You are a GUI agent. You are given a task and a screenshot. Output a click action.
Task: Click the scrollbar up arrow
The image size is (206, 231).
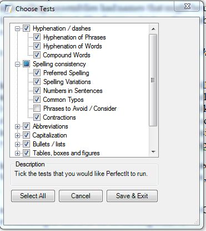pyautogui.click(x=153, y=29)
